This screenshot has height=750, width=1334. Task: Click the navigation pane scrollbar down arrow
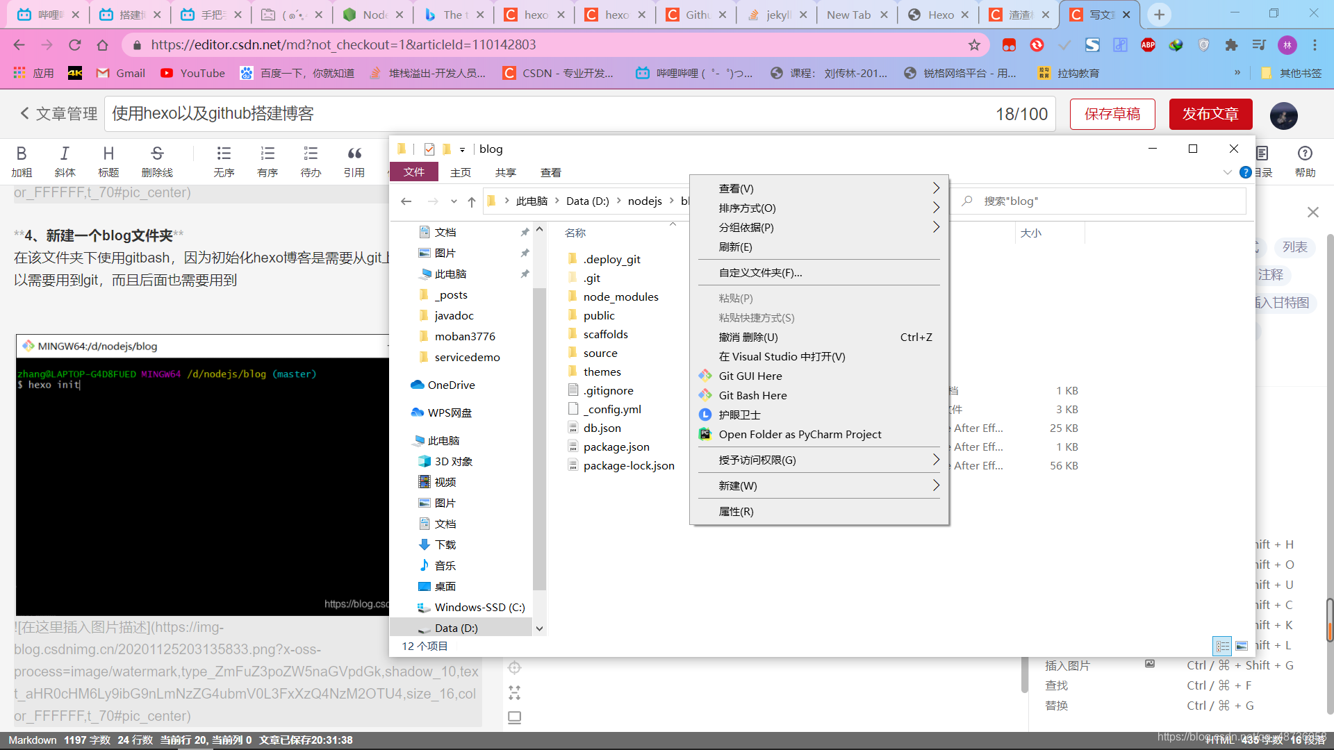coord(539,628)
